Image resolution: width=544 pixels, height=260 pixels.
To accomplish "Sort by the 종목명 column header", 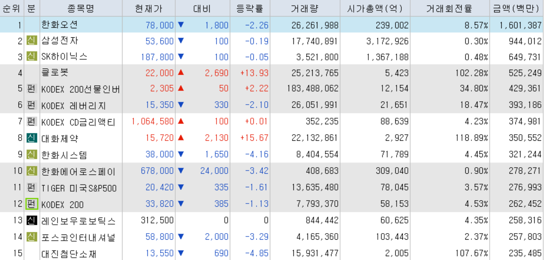I will tap(81, 8).
